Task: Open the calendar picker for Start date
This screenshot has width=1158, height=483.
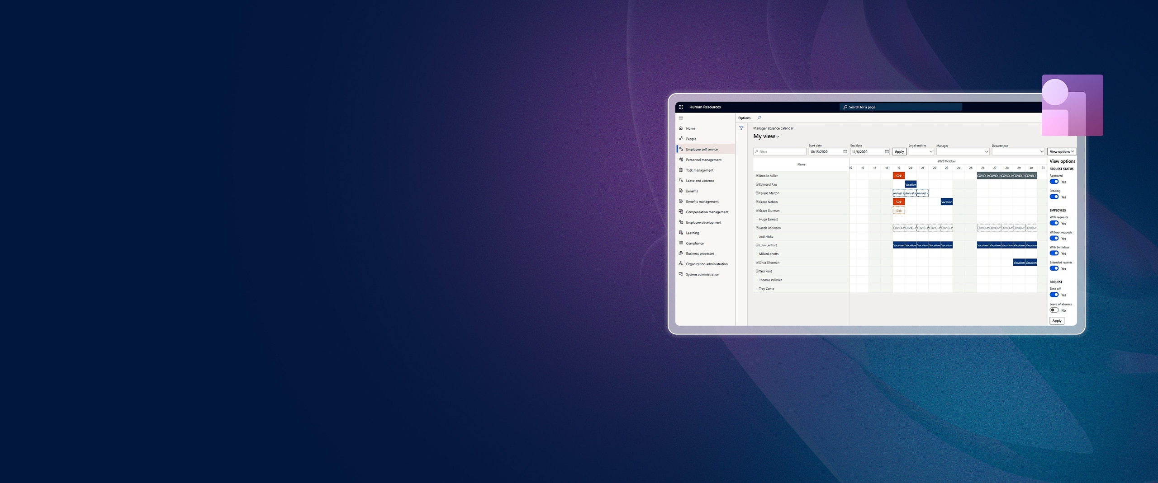Action: pyautogui.click(x=845, y=152)
